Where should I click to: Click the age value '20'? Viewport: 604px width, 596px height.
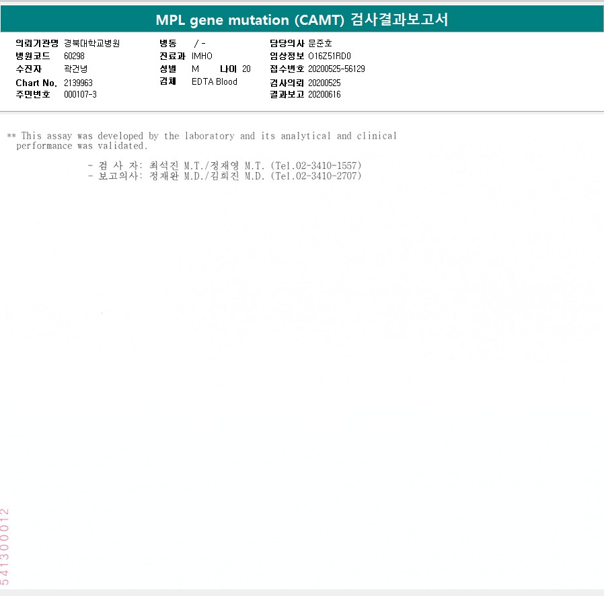pos(247,69)
